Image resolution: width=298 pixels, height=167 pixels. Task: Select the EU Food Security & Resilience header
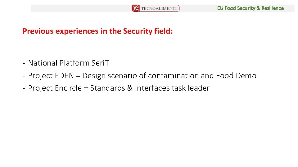tap(250, 8)
